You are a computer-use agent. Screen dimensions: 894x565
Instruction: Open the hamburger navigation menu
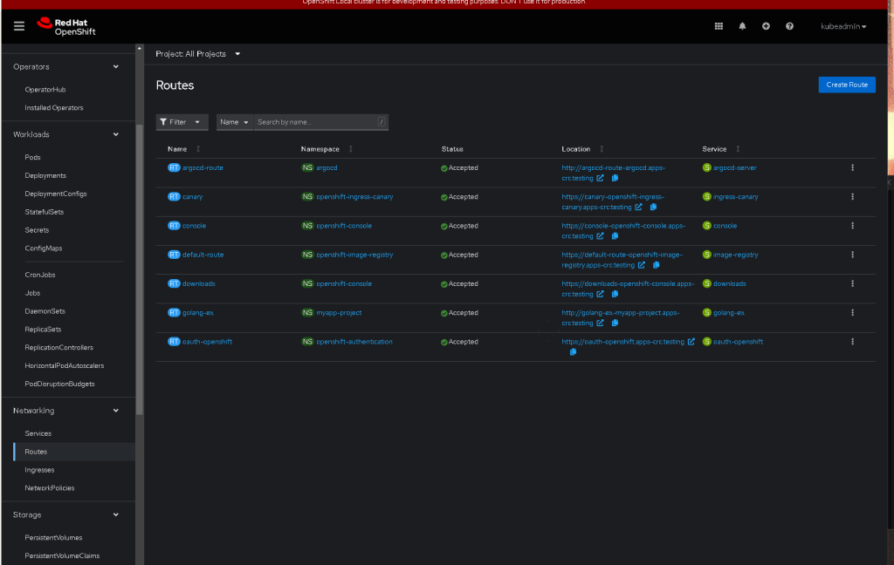tap(19, 26)
